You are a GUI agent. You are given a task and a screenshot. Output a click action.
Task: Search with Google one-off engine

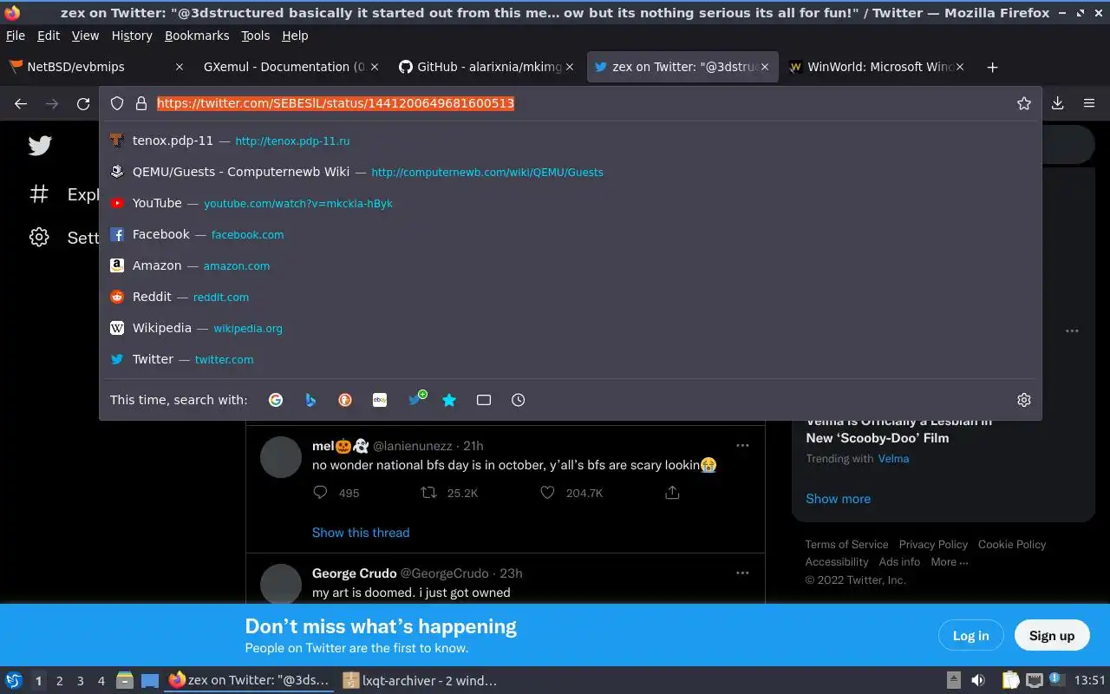click(276, 400)
